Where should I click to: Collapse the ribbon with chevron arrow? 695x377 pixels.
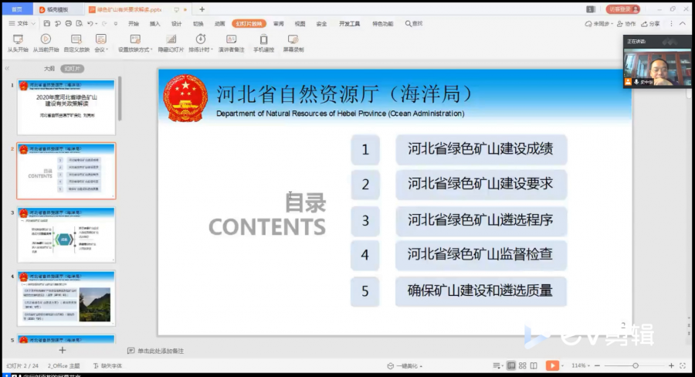click(x=683, y=23)
